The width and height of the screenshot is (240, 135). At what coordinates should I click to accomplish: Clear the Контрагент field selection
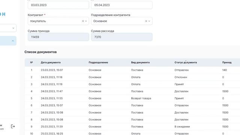[83, 21]
